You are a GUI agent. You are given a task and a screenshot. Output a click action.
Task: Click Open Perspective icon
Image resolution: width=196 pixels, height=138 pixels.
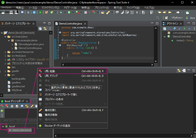166,18
